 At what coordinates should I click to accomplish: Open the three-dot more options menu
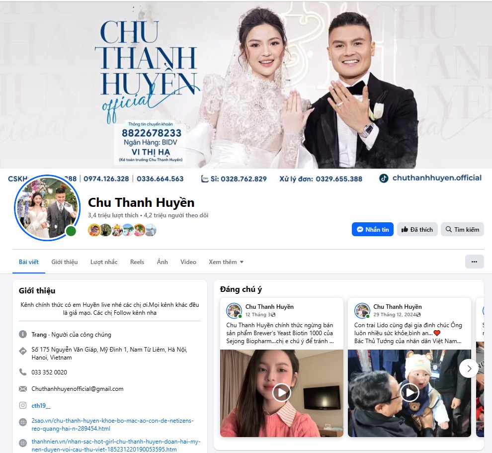[x=474, y=262]
